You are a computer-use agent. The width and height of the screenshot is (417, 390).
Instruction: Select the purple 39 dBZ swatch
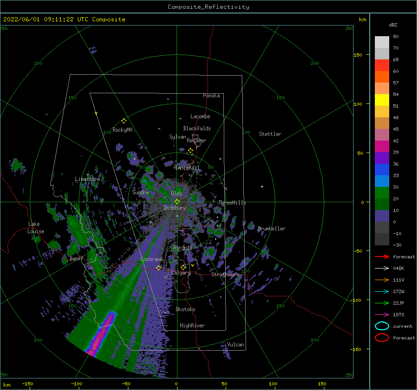pyautogui.click(x=382, y=158)
